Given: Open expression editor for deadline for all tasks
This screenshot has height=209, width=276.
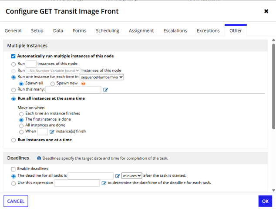Looking at the screenshot, I should (x=118, y=176).
